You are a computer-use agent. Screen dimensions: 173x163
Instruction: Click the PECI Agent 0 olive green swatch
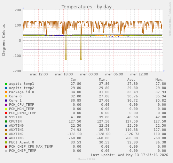coord(6,142)
